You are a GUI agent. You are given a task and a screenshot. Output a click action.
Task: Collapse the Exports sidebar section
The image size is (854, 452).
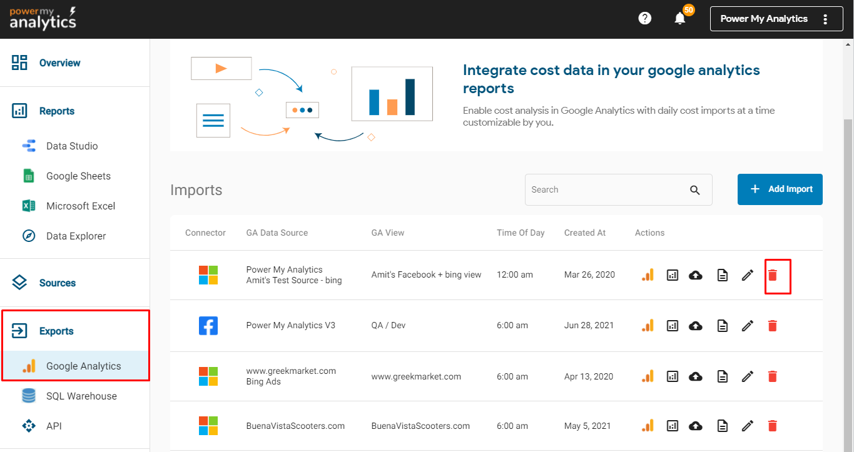(x=56, y=331)
